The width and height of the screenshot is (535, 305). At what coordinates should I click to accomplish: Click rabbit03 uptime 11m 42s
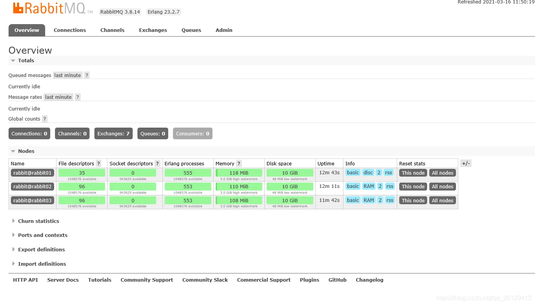pyautogui.click(x=329, y=200)
